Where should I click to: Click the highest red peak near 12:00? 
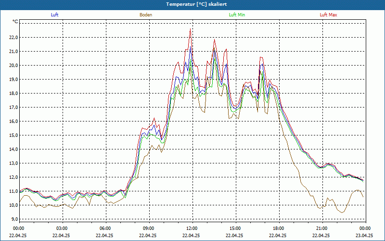tap(190, 30)
